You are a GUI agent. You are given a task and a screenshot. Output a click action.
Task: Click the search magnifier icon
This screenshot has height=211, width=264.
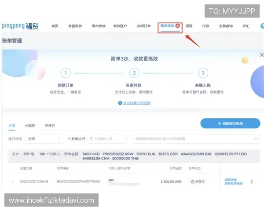click(256, 138)
